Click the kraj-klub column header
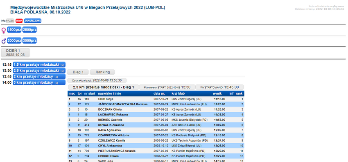Viewport: 348px width, 162px height. point(178,93)
